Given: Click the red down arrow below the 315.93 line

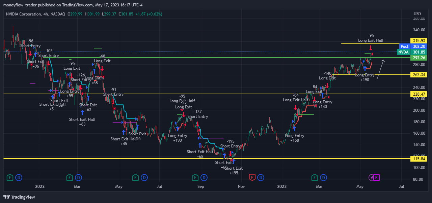Looking at the screenshot, I should point(370,48).
